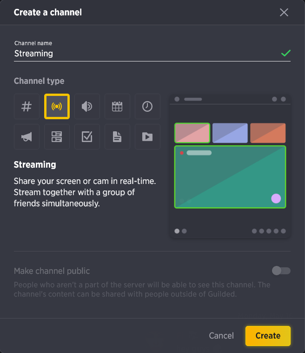This screenshot has height=353, width=305.
Task: Select the Forums channel type icon
Action: click(57, 136)
